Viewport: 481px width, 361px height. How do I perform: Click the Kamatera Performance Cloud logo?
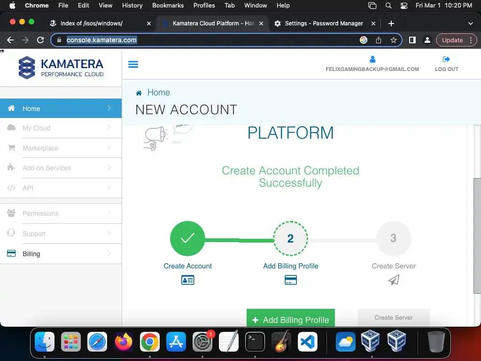[x=61, y=68]
